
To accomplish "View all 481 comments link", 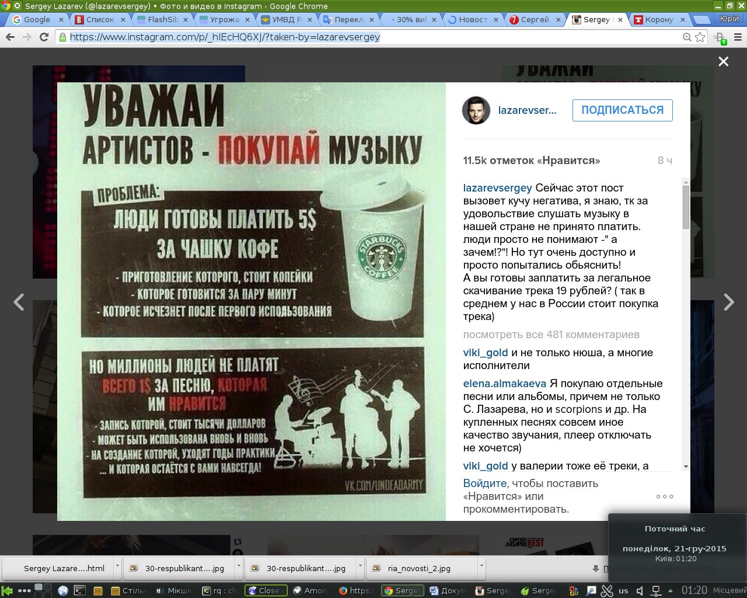I will pos(551,335).
